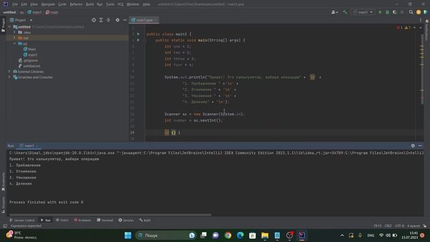The image size is (430, 242).
Task: Open File Explorer from taskbar
Action: (265, 235)
